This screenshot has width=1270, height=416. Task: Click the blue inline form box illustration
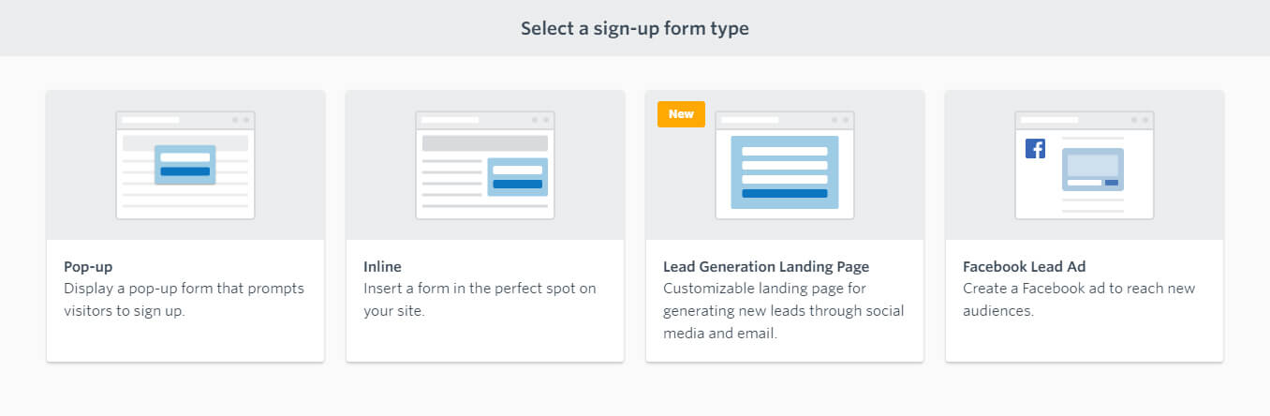518,177
